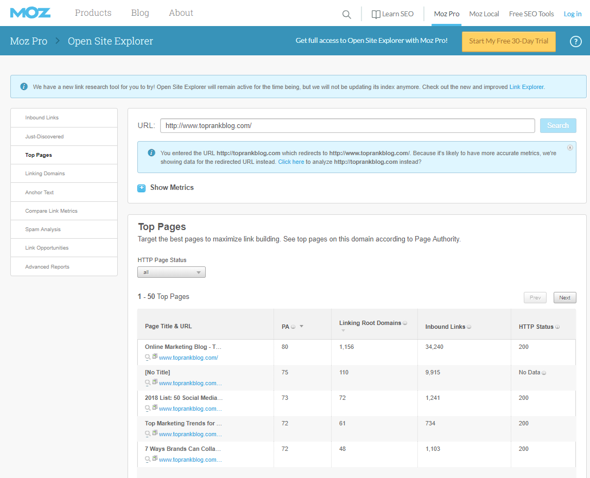Click Log in link
Viewport: 590px width, 478px height.
tap(572, 14)
